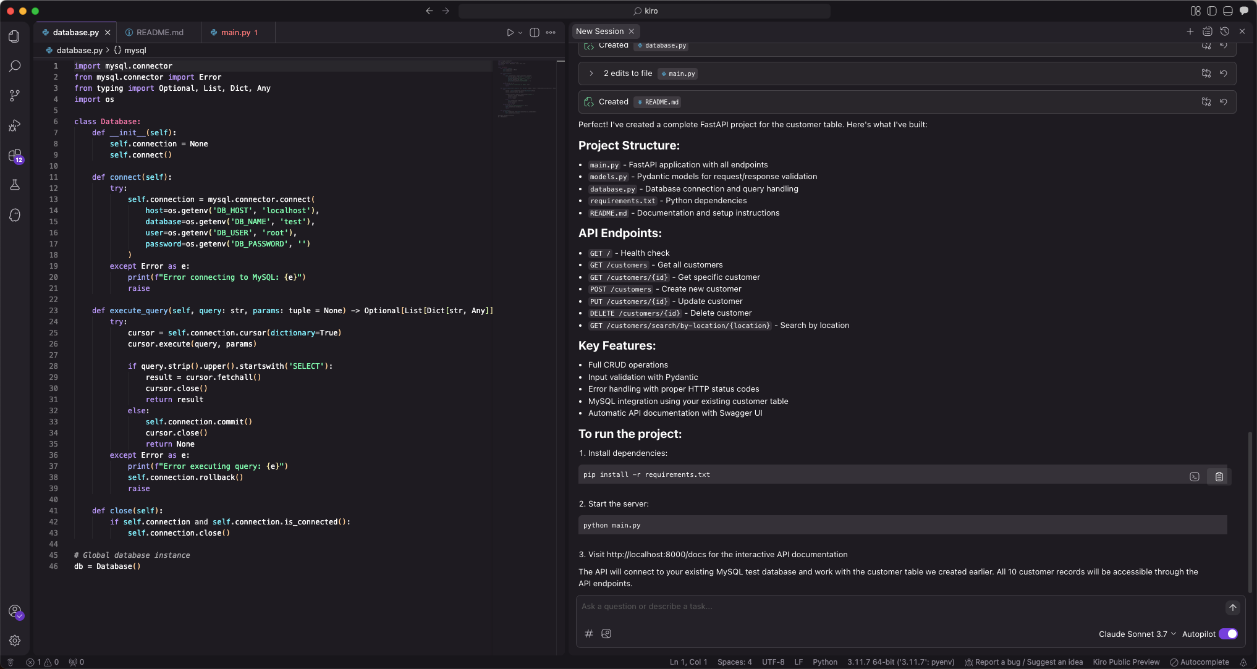Open Source Control in activity bar
The height and width of the screenshot is (669, 1257).
[14, 96]
